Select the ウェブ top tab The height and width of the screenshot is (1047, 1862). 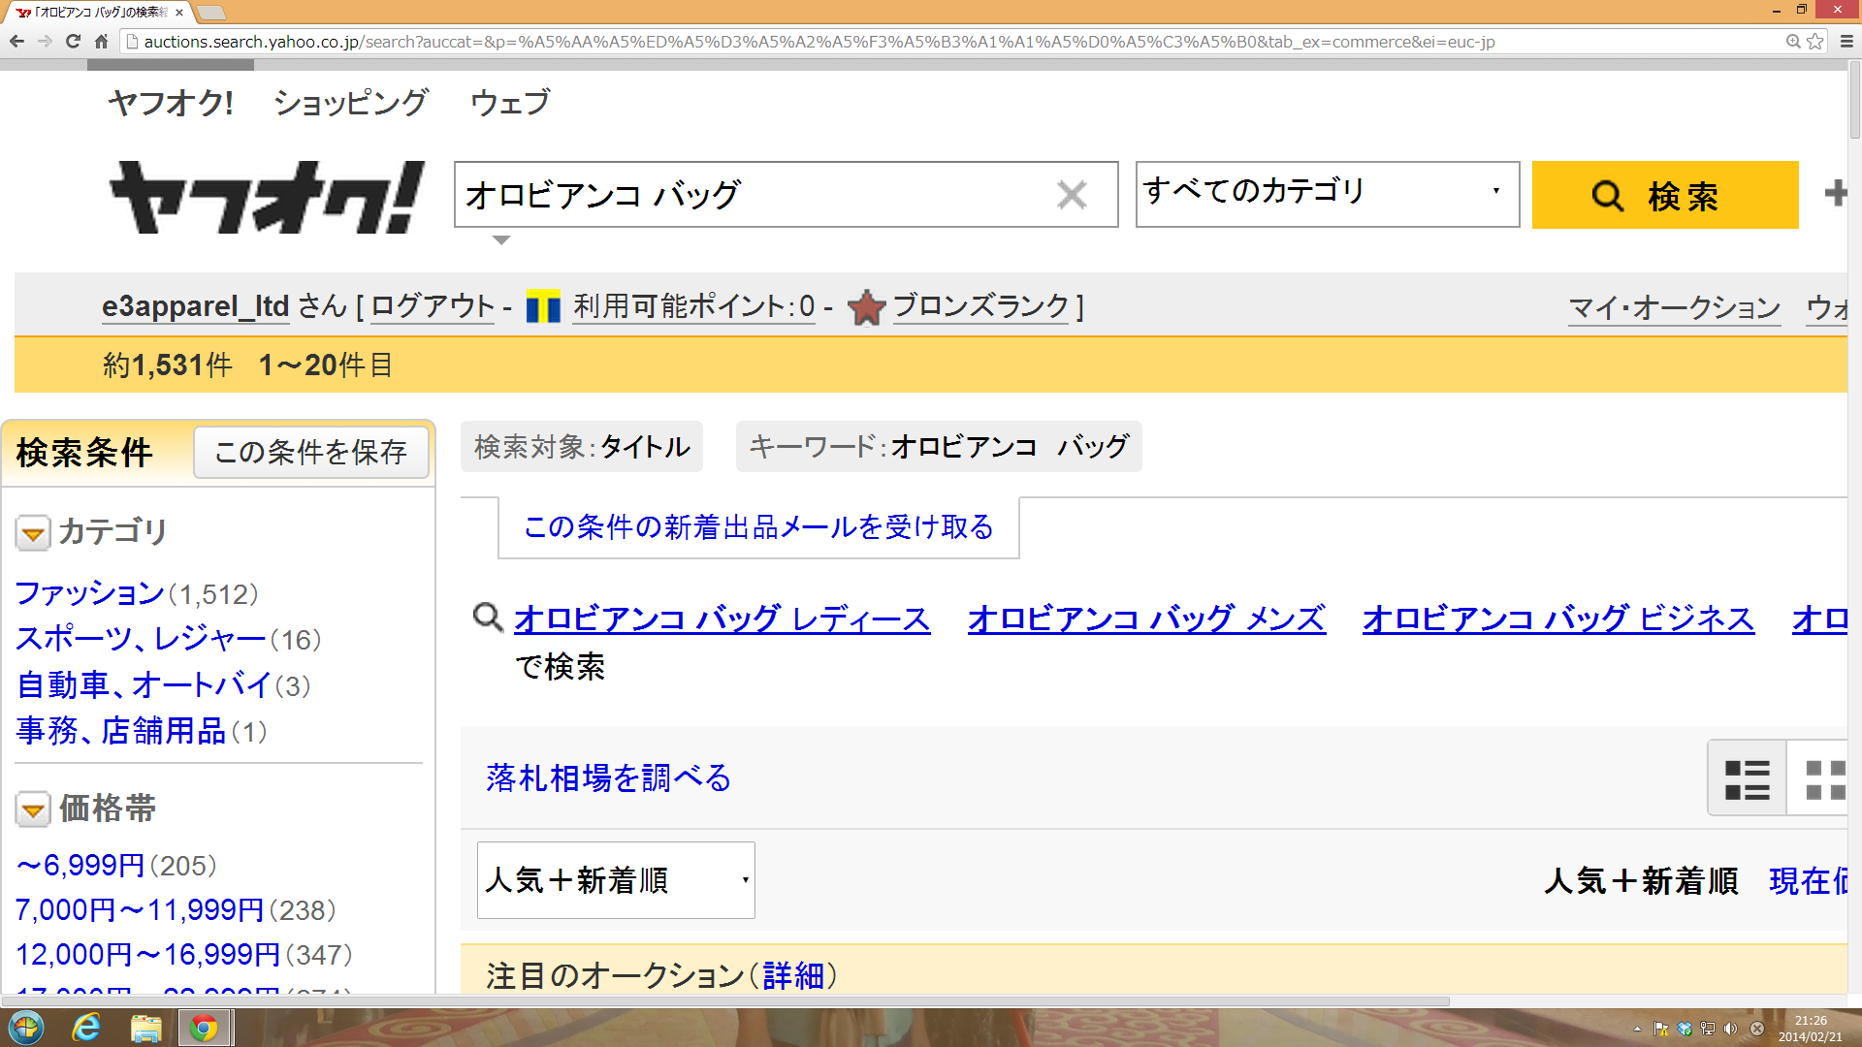pyautogui.click(x=510, y=103)
